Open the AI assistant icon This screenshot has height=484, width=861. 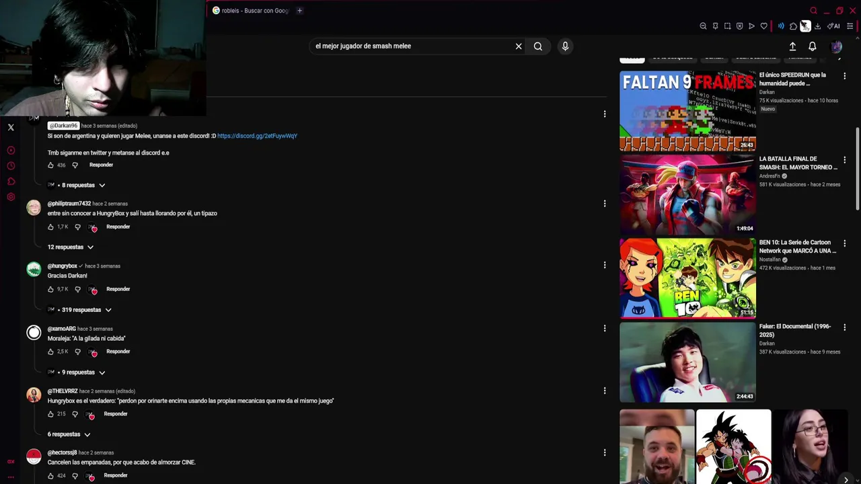click(x=833, y=26)
